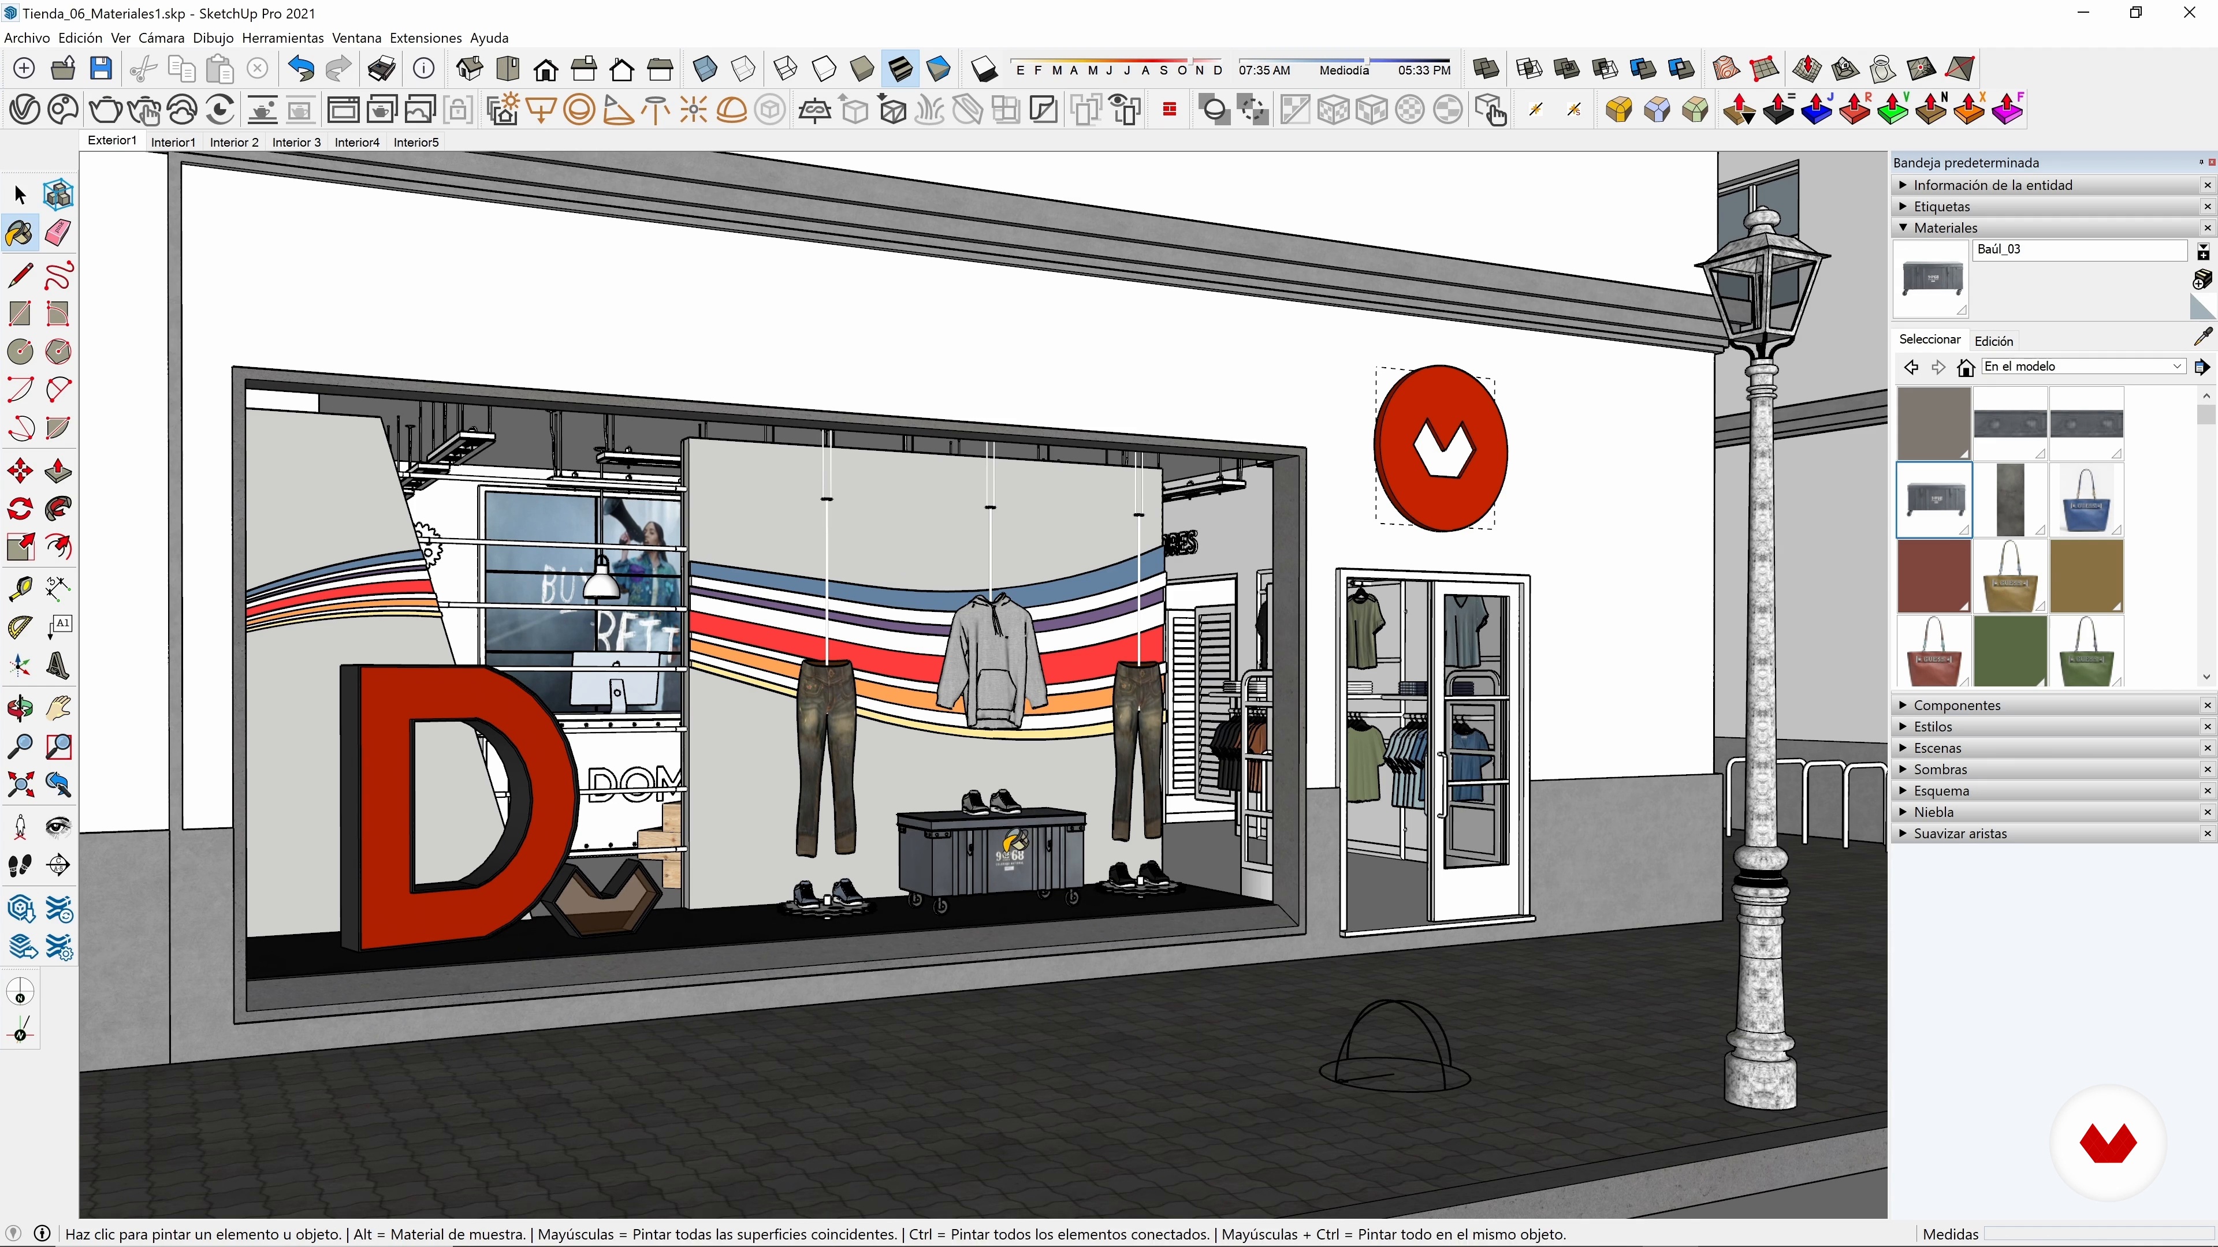
Task: Pick the green material swatch
Action: (2009, 651)
